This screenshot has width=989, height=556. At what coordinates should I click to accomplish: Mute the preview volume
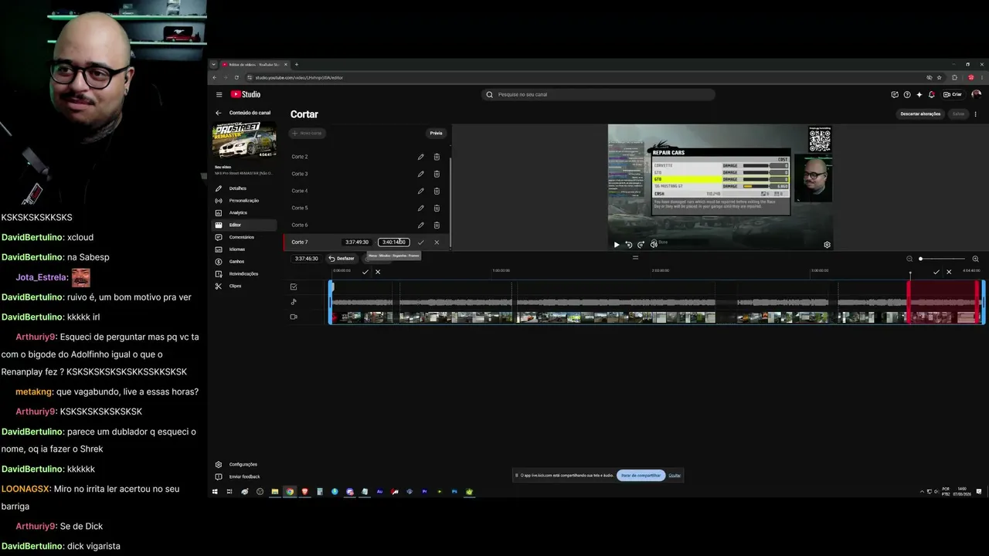654,245
